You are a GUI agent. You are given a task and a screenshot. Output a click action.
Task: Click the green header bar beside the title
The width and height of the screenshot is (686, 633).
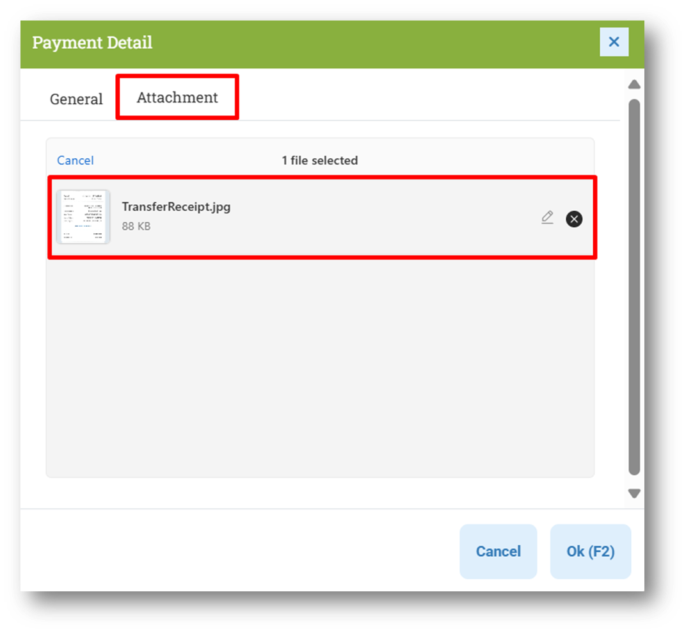pyautogui.click(x=372, y=44)
